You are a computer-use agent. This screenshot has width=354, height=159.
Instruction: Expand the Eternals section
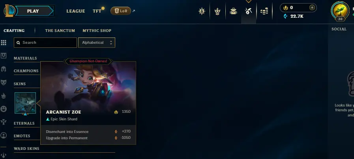pyautogui.click(x=24, y=123)
